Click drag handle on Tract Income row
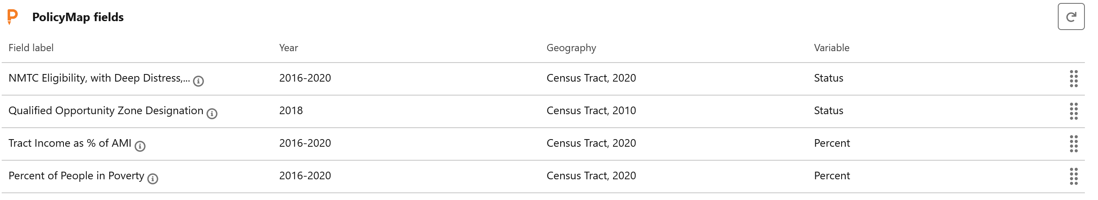The image size is (1098, 200). pyautogui.click(x=1073, y=144)
